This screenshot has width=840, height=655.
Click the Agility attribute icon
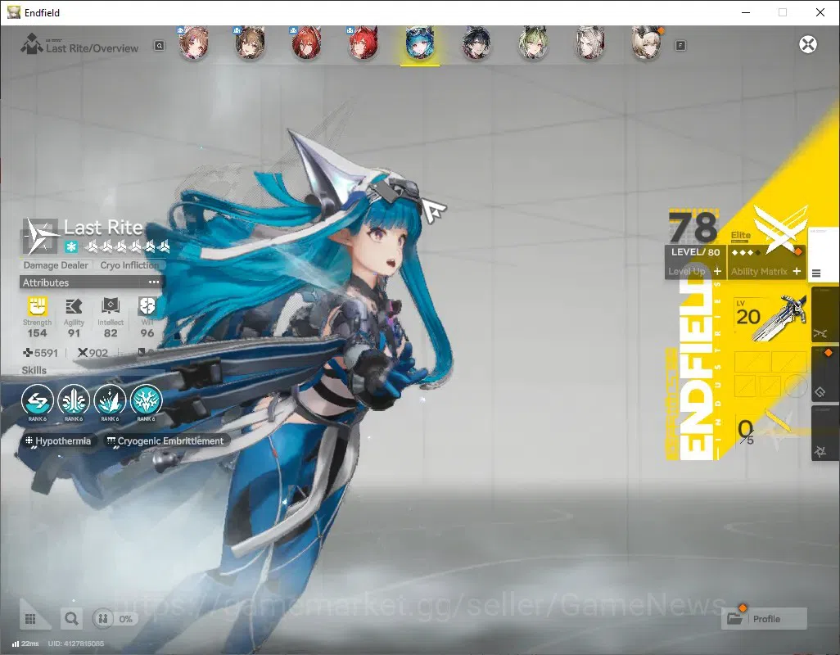tap(74, 306)
